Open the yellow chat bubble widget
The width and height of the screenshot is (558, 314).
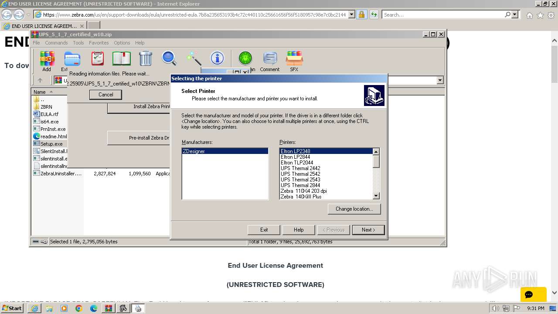[x=533, y=294]
